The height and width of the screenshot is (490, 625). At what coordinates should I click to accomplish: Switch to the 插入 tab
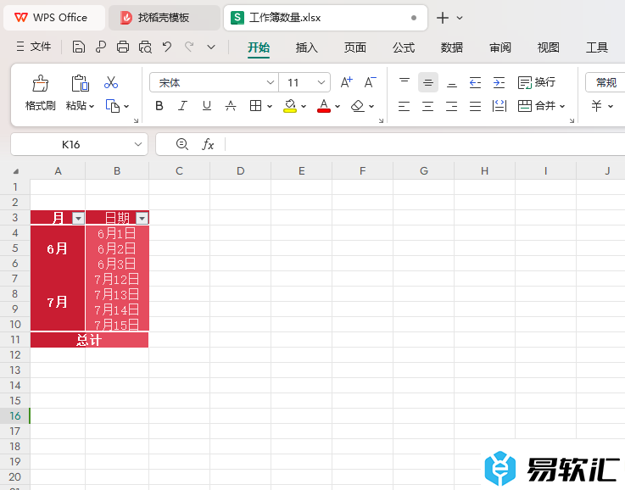[x=306, y=47]
